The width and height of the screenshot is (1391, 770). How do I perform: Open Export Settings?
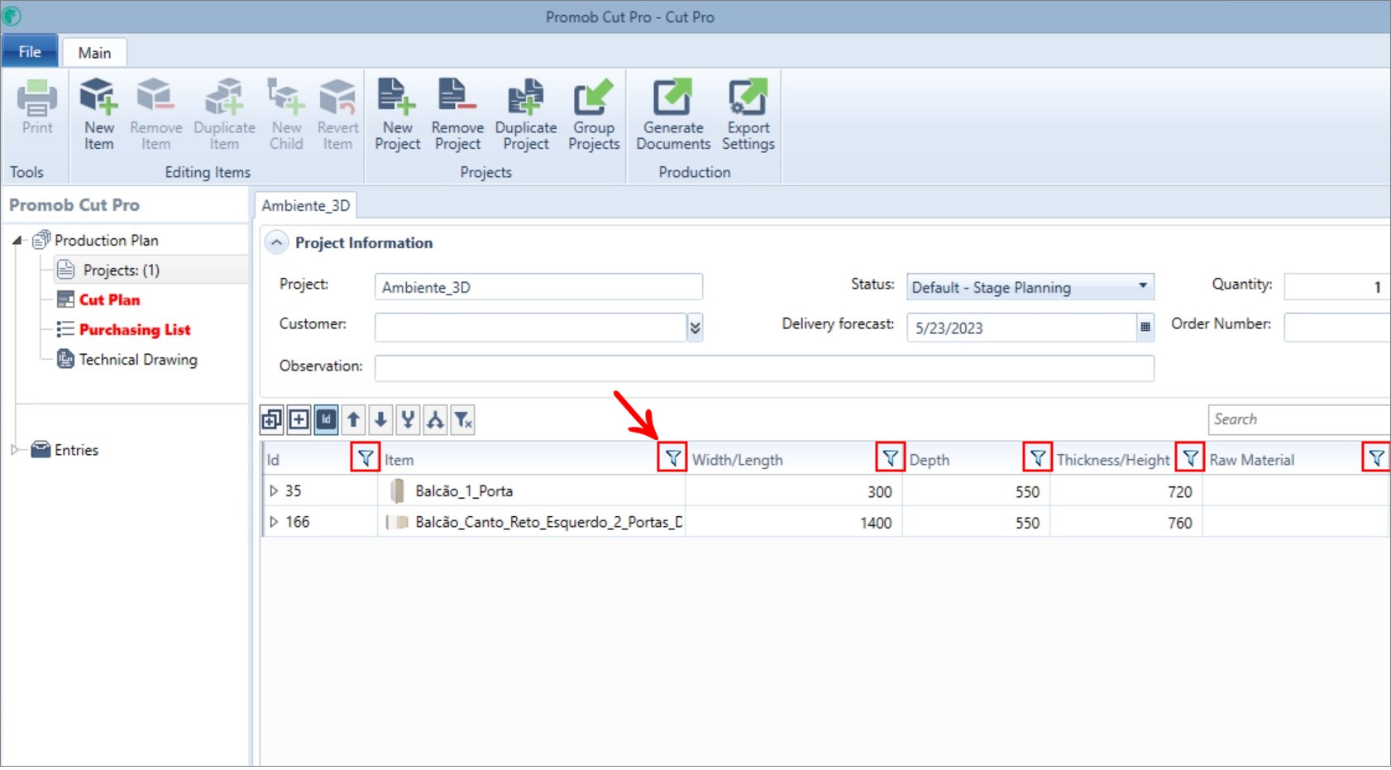pos(748,114)
